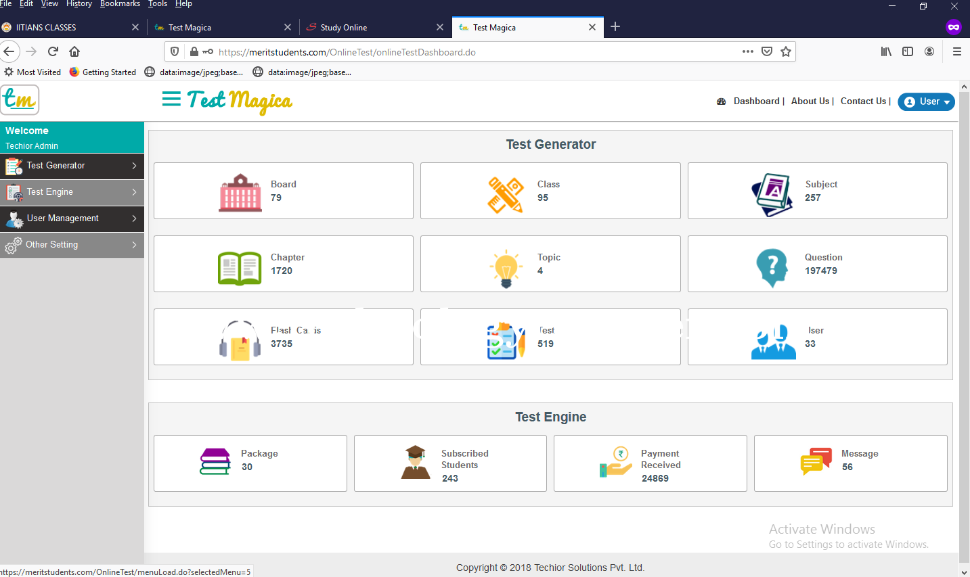
Task: Open the Firefox application menu
Action: 957,51
